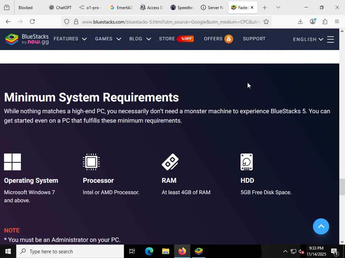Click the page vertical scrollbar thumb
Viewport: 345px width, 258px height.
342,187
